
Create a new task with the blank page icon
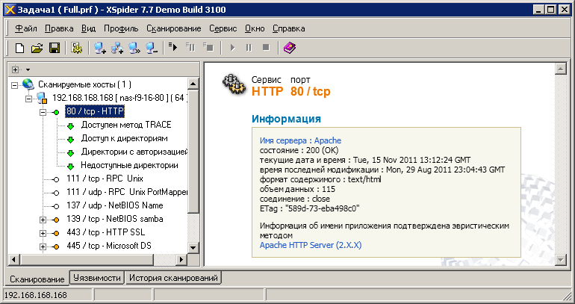(x=19, y=48)
